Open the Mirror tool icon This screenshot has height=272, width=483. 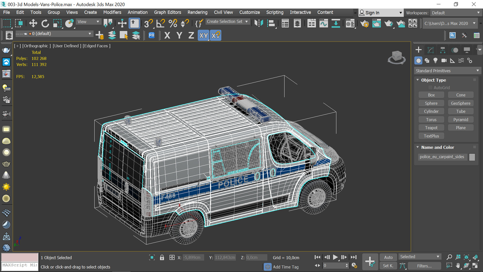tap(259, 23)
